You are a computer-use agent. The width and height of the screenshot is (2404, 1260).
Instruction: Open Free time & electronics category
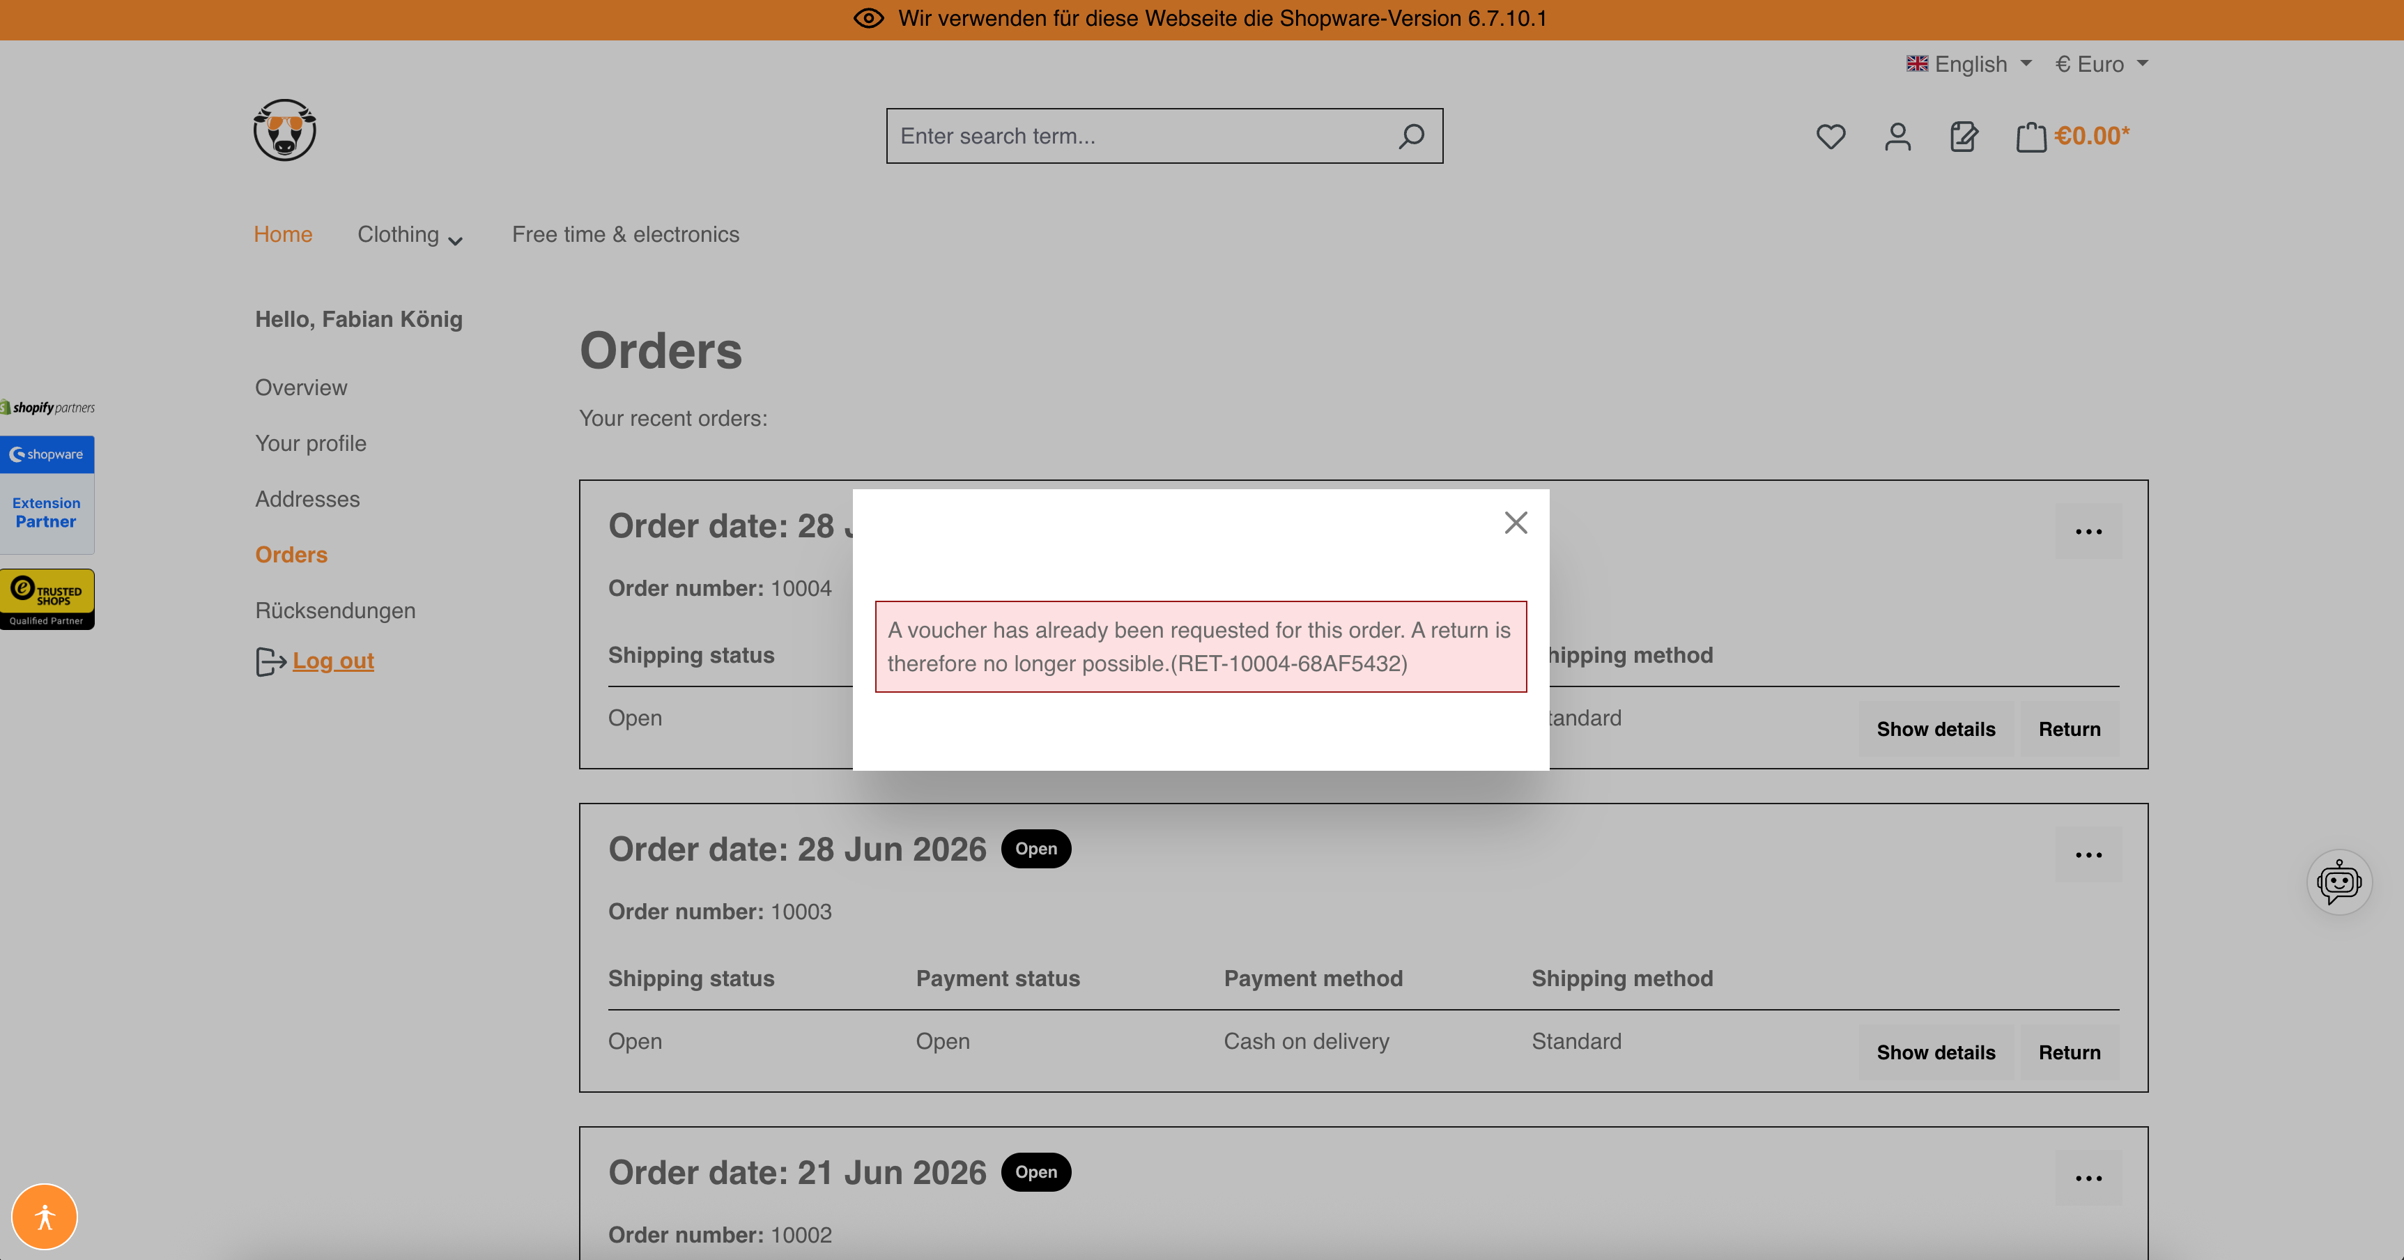click(625, 234)
